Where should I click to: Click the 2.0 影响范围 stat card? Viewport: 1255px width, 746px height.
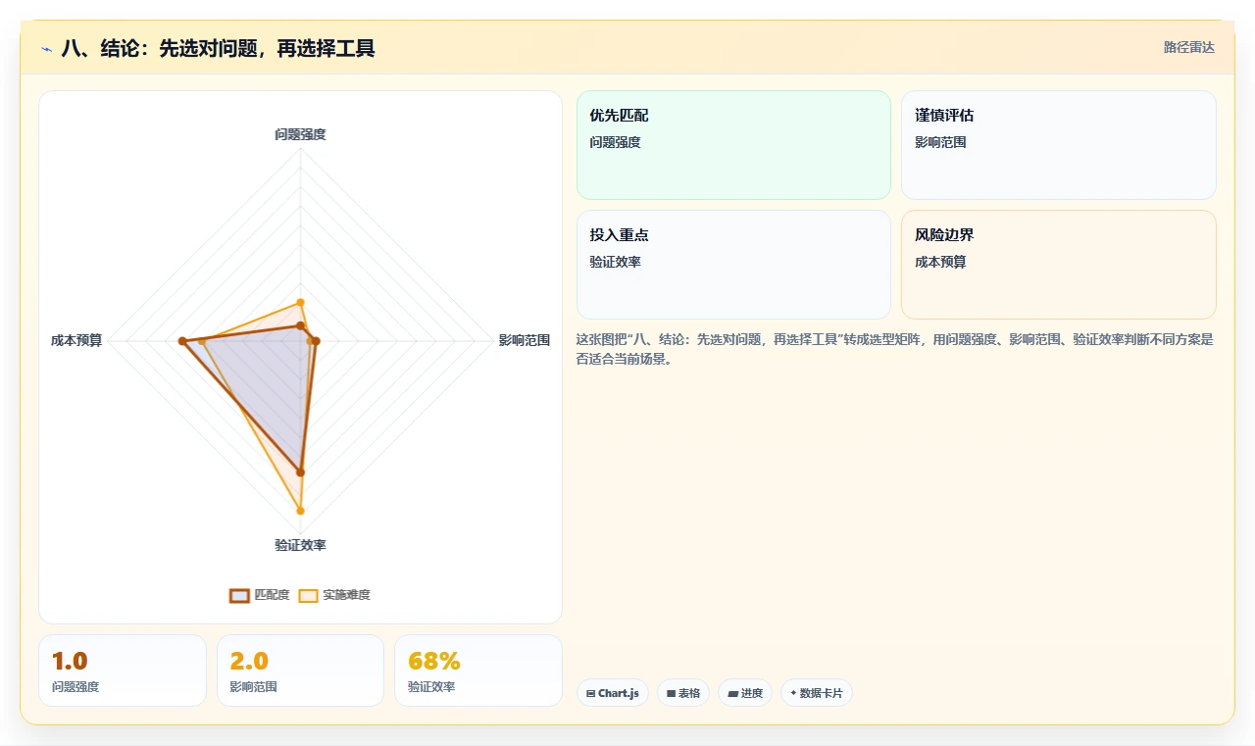300,671
